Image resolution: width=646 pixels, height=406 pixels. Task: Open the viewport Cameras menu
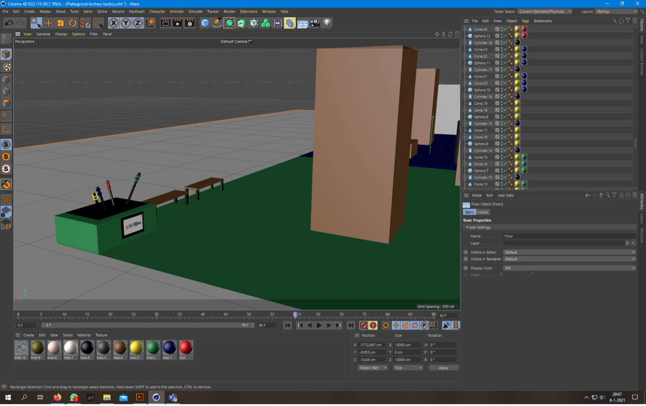(43, 34)
